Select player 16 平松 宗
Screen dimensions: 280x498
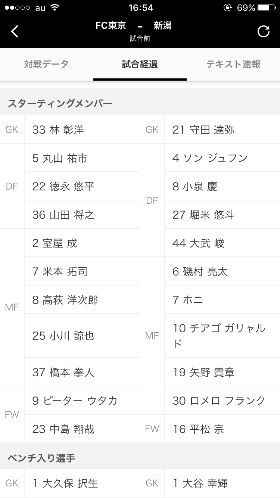tap(198, 429)
